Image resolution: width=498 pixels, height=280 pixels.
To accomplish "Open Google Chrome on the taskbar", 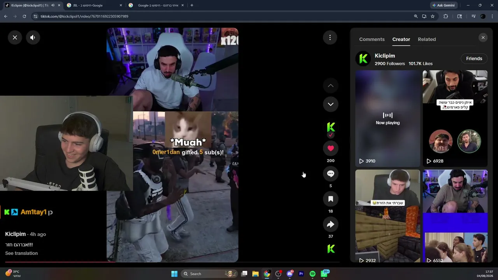I will (267, 274).
